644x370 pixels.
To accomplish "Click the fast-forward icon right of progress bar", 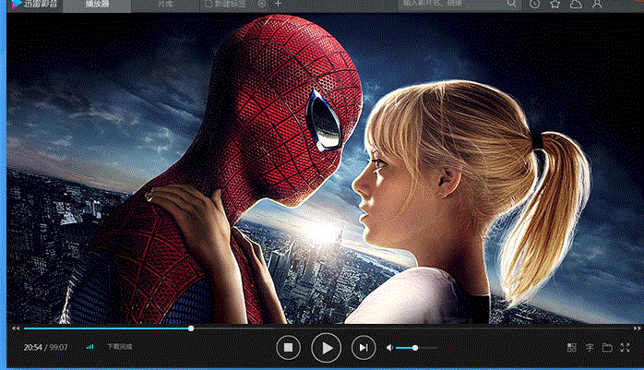I will [637, 328].
